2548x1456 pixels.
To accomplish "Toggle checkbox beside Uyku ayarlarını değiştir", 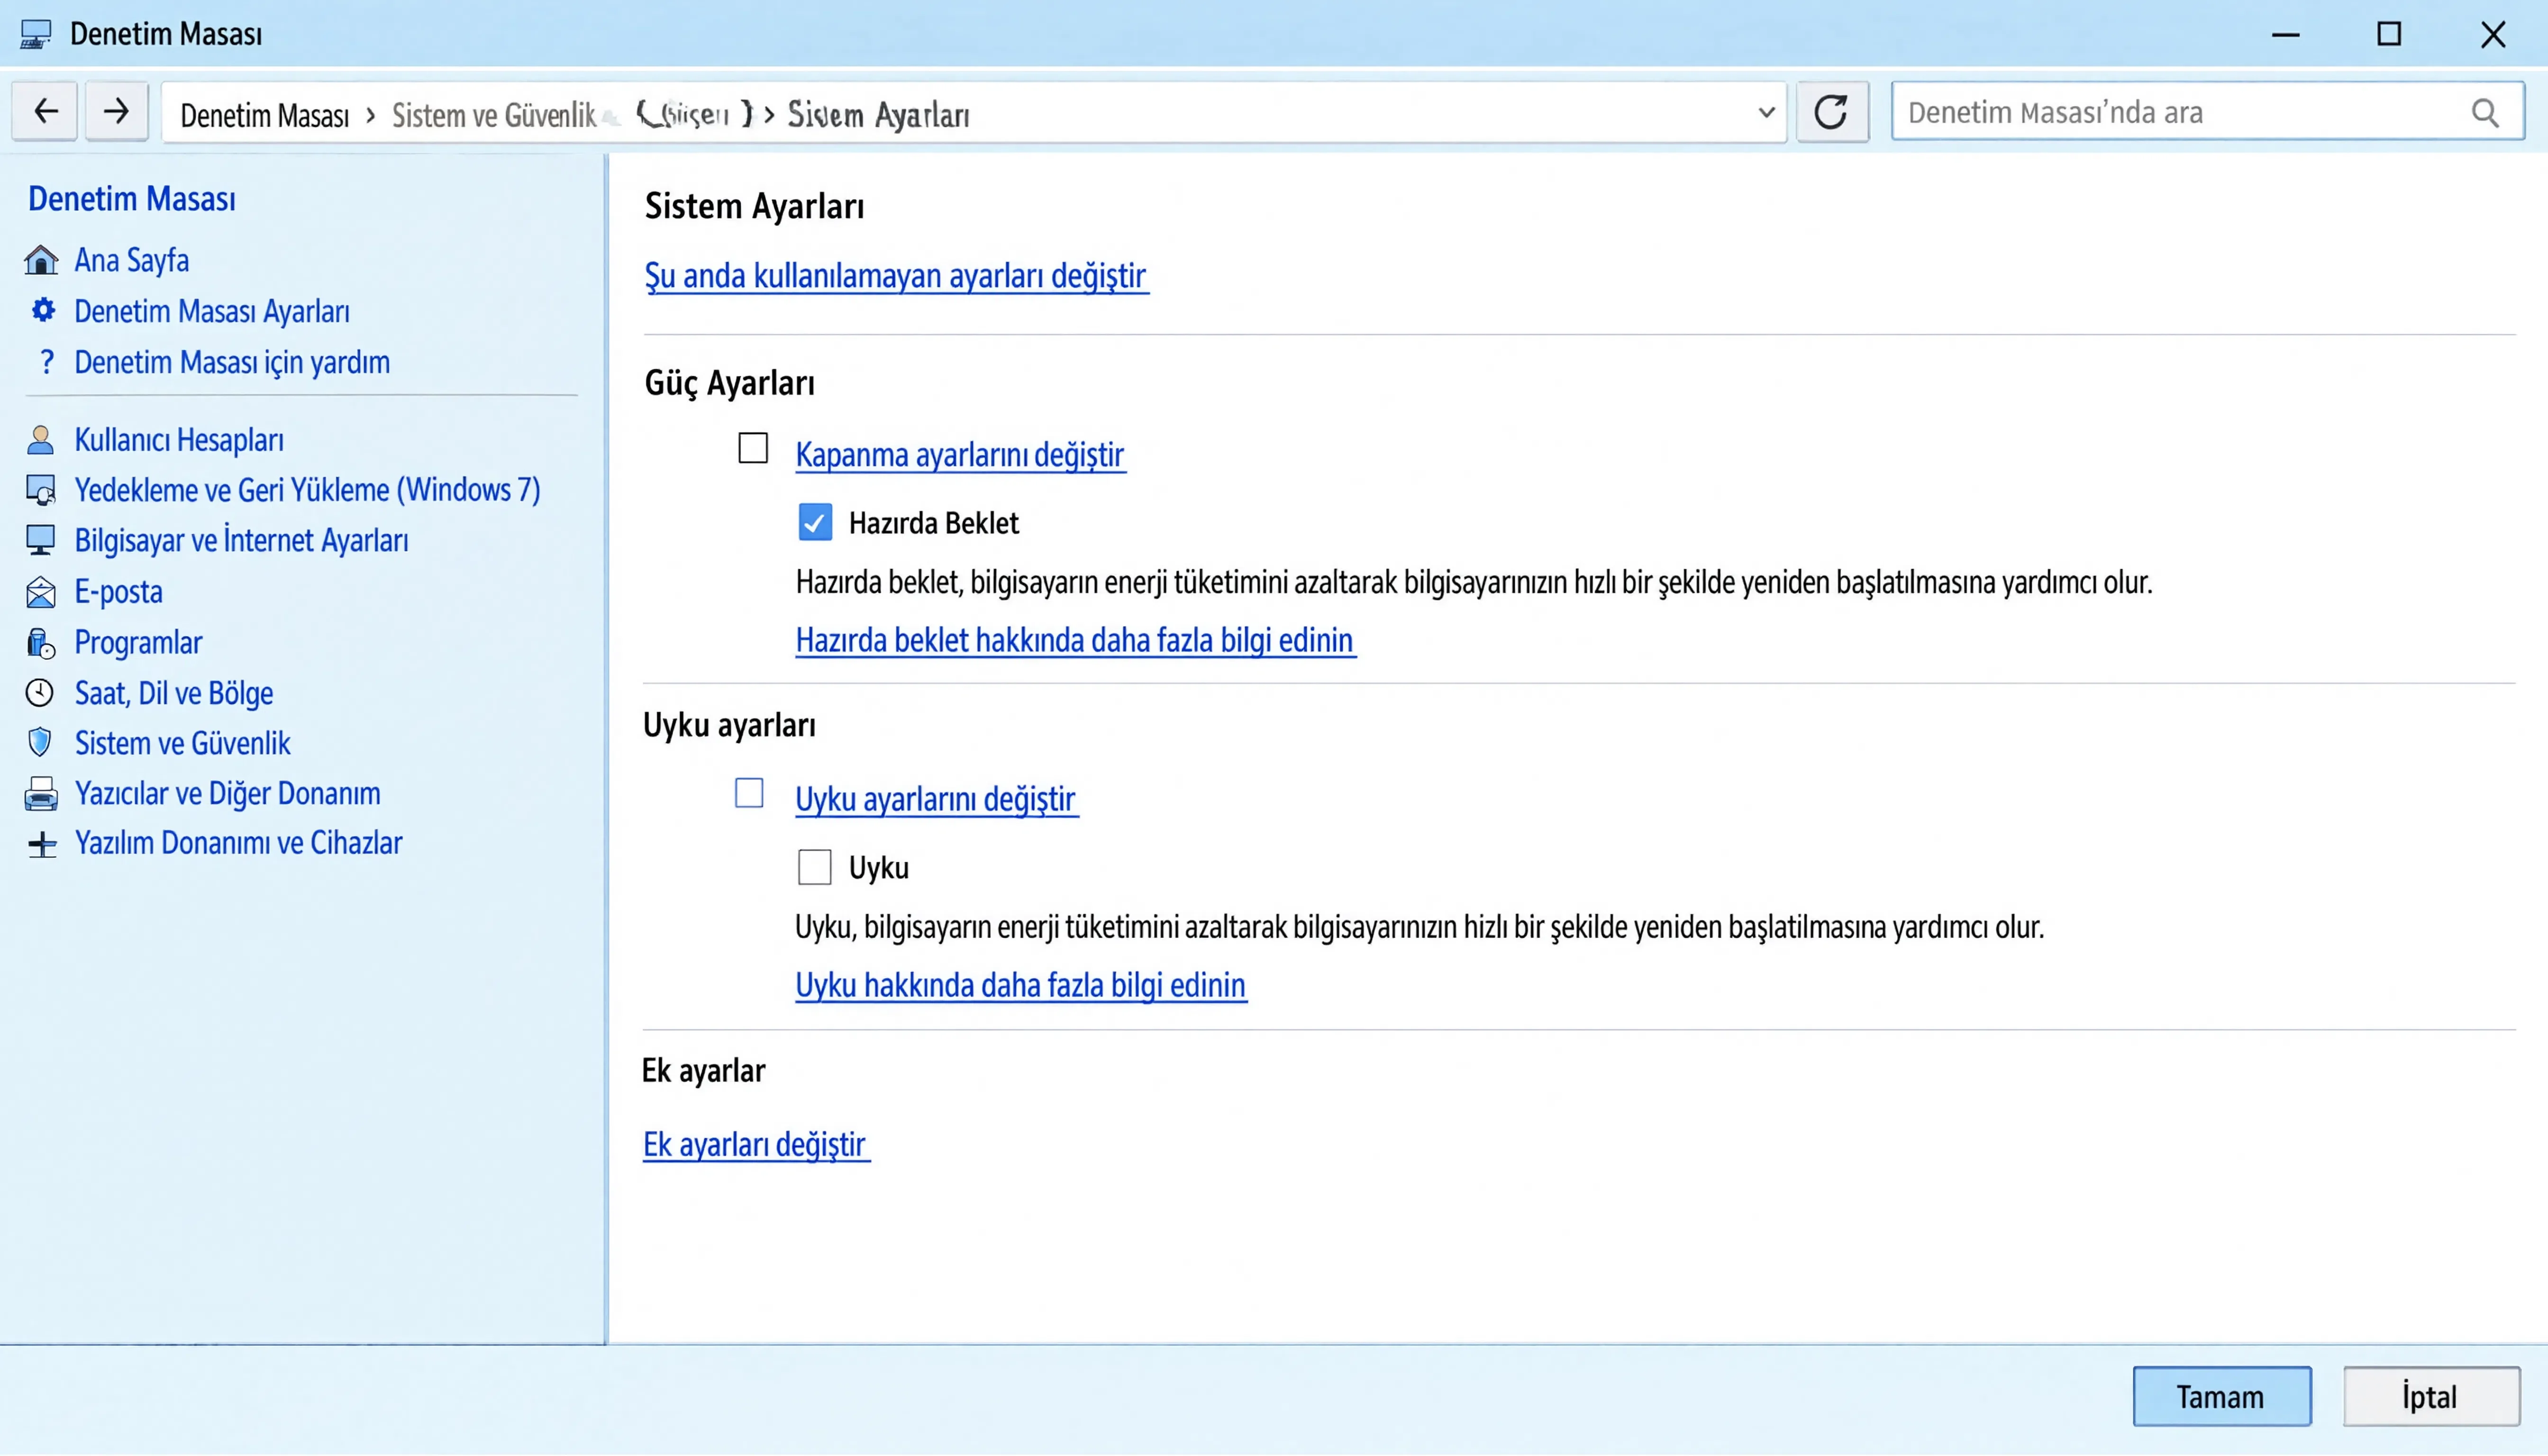I will [749, 793].
